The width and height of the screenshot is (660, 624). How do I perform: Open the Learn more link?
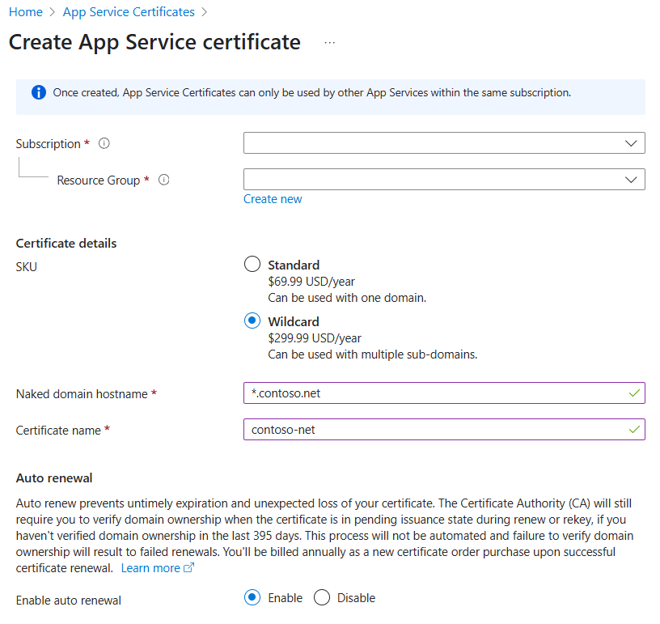pyautogui.click(x=150, y=568)
